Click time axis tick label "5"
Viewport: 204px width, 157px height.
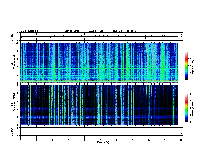101,140
